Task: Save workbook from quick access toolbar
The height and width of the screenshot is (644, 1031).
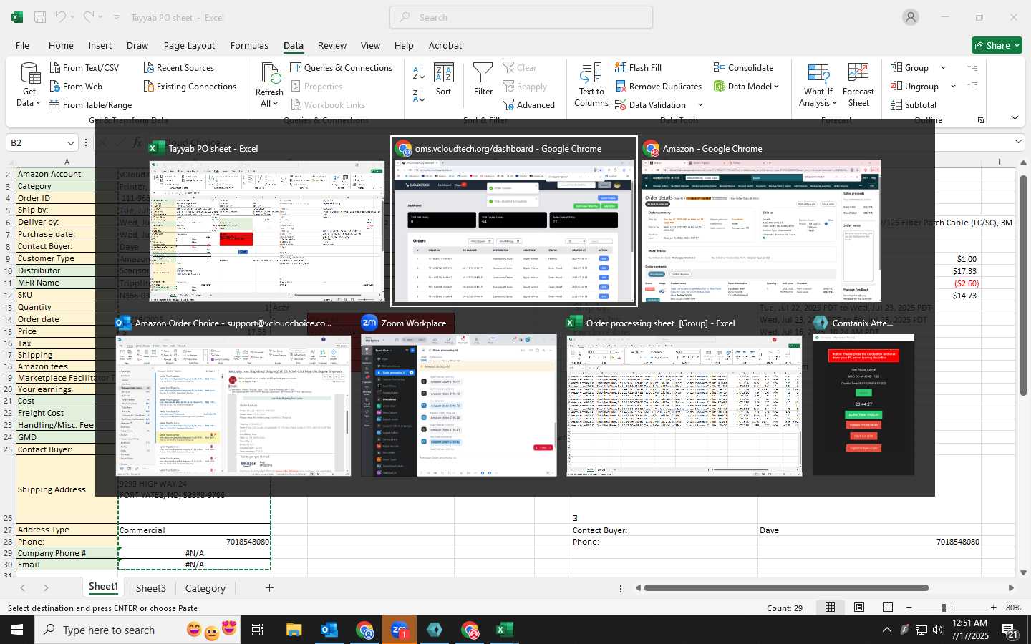Action: click(40, 17)
